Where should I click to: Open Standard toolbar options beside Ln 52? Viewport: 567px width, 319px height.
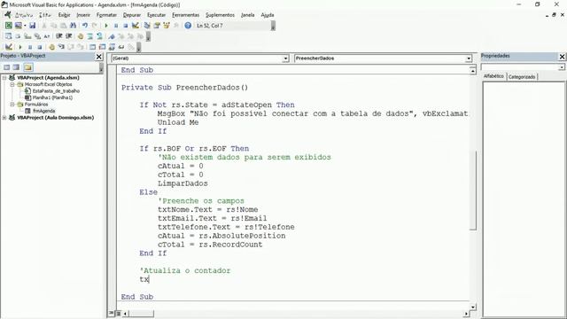(273, 26)
